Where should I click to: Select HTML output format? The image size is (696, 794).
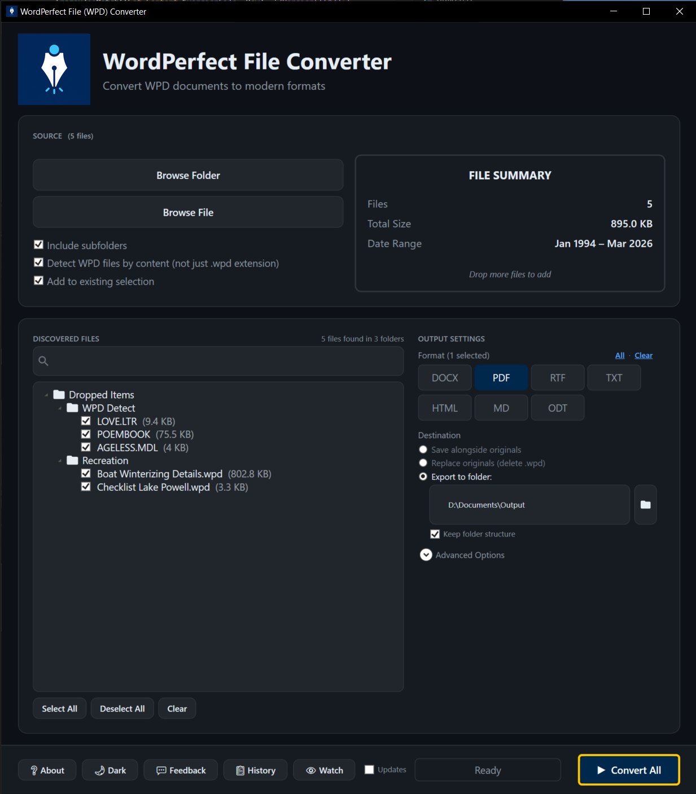[445, 408]
